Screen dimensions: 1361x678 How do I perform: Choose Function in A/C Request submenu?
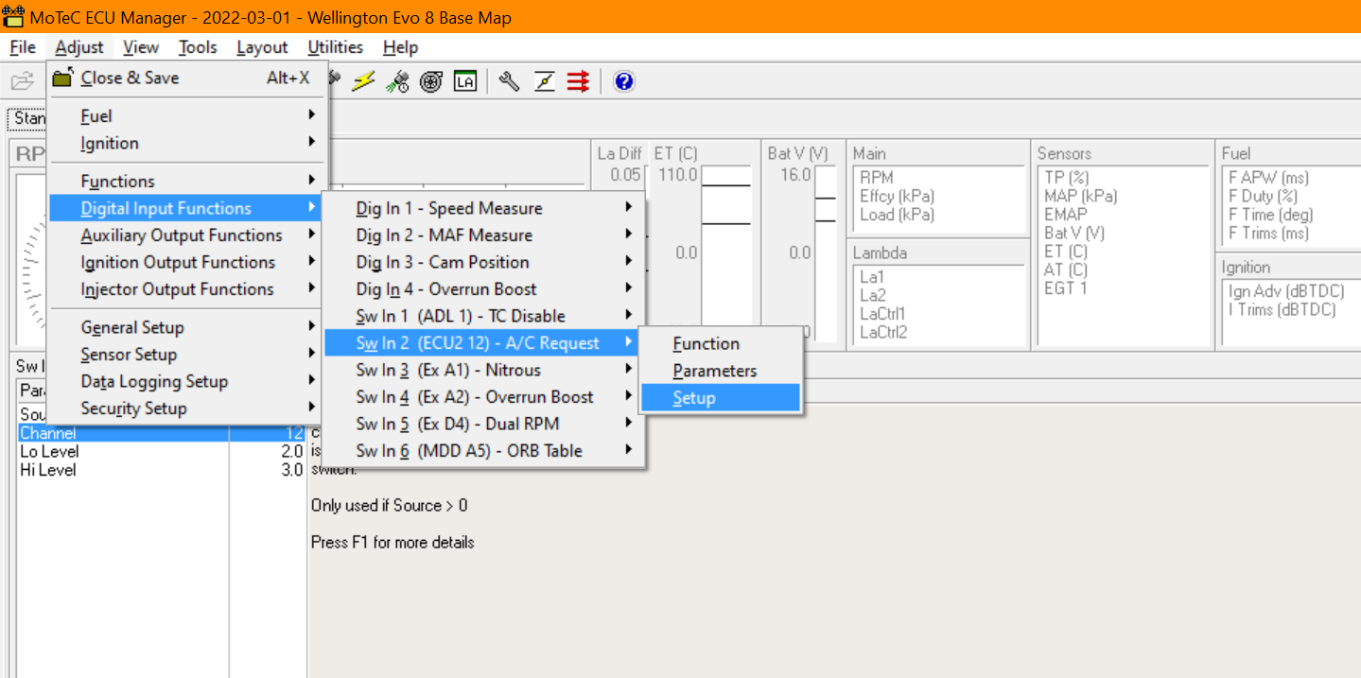[x=721, y=344]
